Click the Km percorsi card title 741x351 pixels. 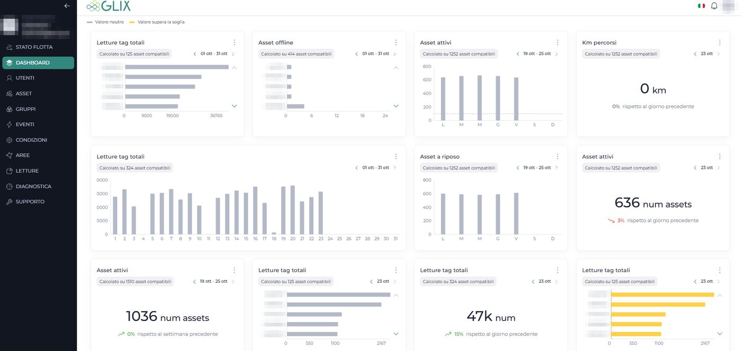pyautogui.click(x=599, y=42)
